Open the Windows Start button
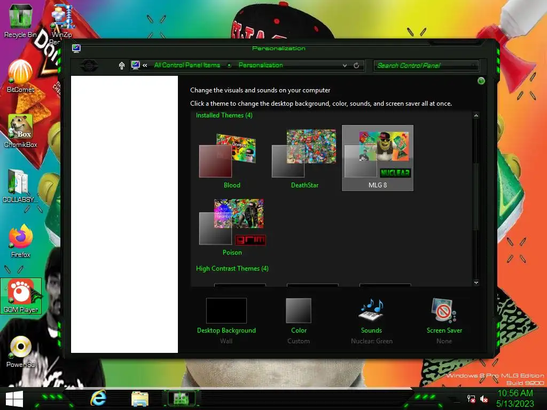The image size is (547, 410). point(14,399)
